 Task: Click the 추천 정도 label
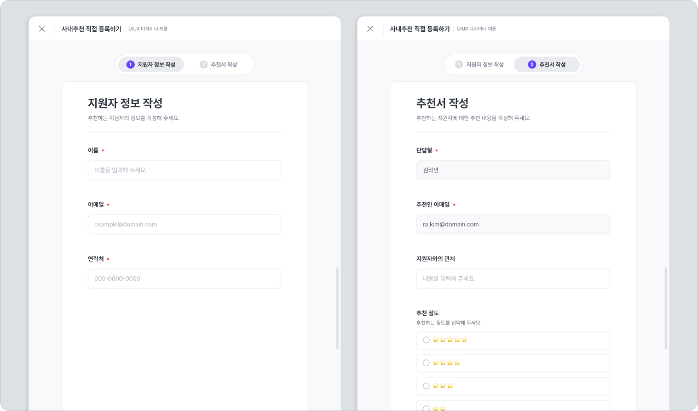pyautogui.click(x=428, y=313)
